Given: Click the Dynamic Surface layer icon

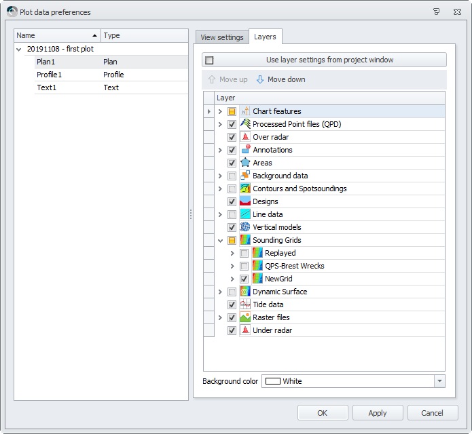Looking at the screenshot, I should click(x=245, y=292).
